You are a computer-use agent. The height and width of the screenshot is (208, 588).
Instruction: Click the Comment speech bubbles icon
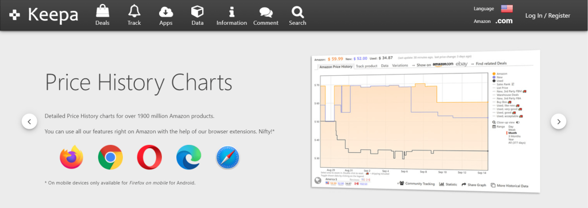tap(266, 12)
